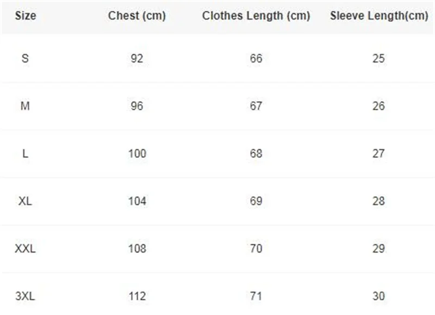Click chest value 92
This screenshot has height=315, width=435.
(x=136, y=58)
